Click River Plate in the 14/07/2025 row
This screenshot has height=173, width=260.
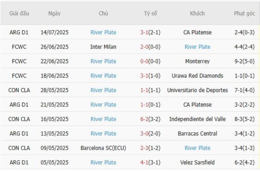coord(103,32)
